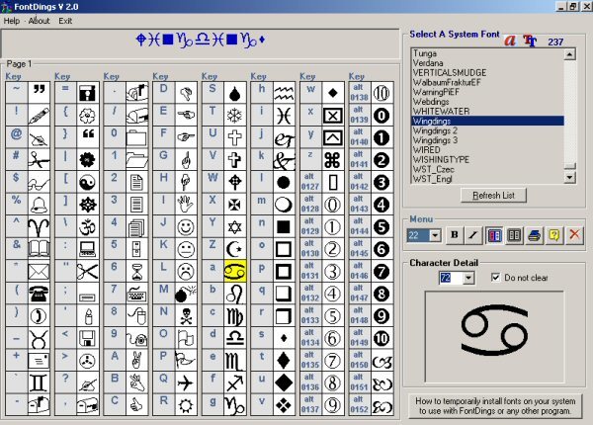The width and height of the screenshot is (593, 425).
Task: Select Wingdings 3 in the font list
Action: (487, 140)
